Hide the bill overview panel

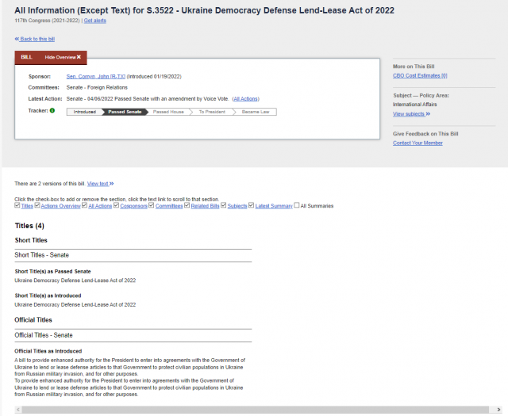click(x=63, y=57)
